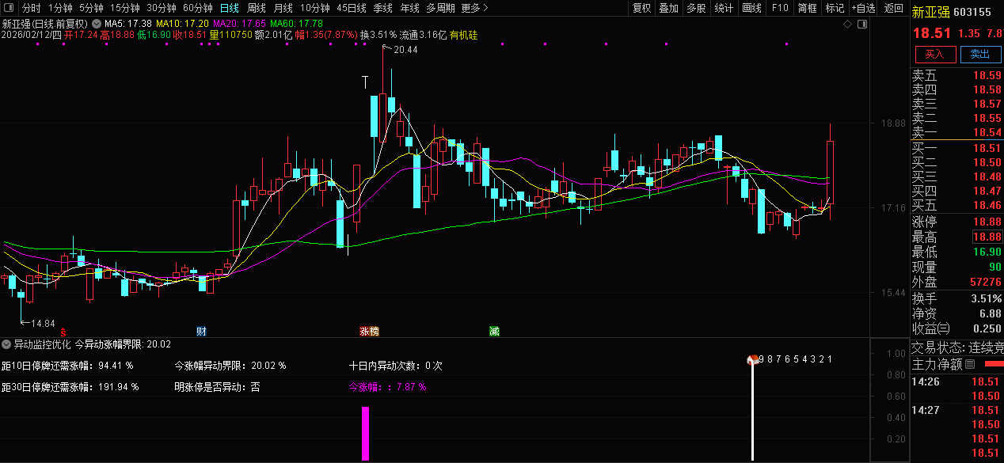Screen dimensions: 1004x463
Task: Click the 外盘 value 57276
Action: 985,282
